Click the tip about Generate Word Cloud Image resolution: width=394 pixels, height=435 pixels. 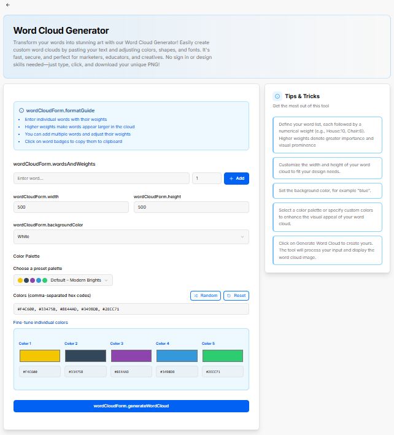point(327,250)
